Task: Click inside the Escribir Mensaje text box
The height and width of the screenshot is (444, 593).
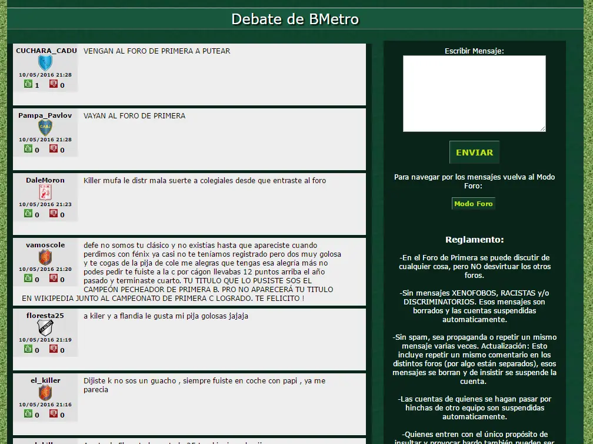Action: (474, 94)
